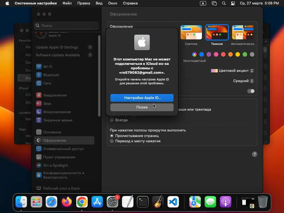Viewport: 284px width, 213px height.
Task: Open Terminal from the Dock
Action: pyautogui.click(x=143, y=202)
